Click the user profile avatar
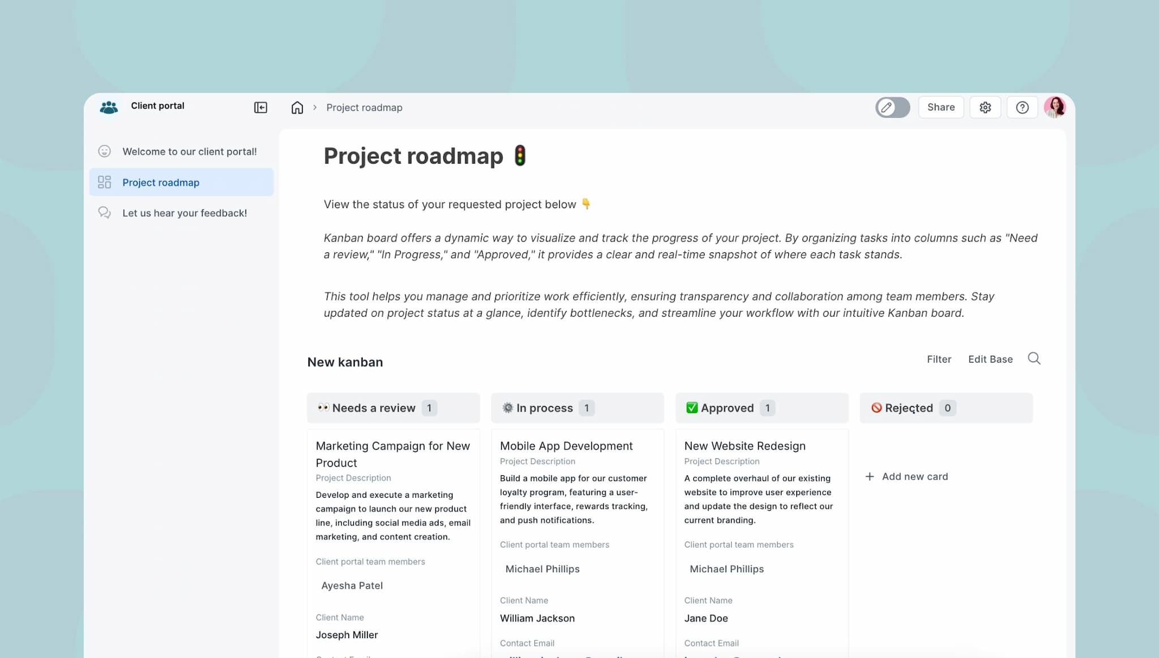Screen dimensions: 1159x658 (1054, 107)
